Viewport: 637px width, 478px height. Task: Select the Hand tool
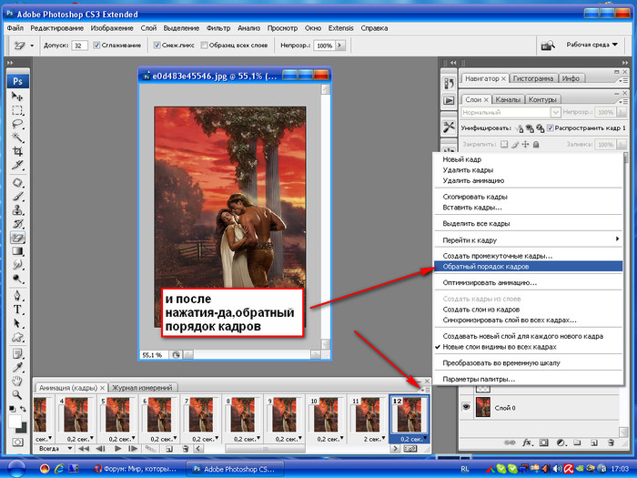click(x=17, y=381)
